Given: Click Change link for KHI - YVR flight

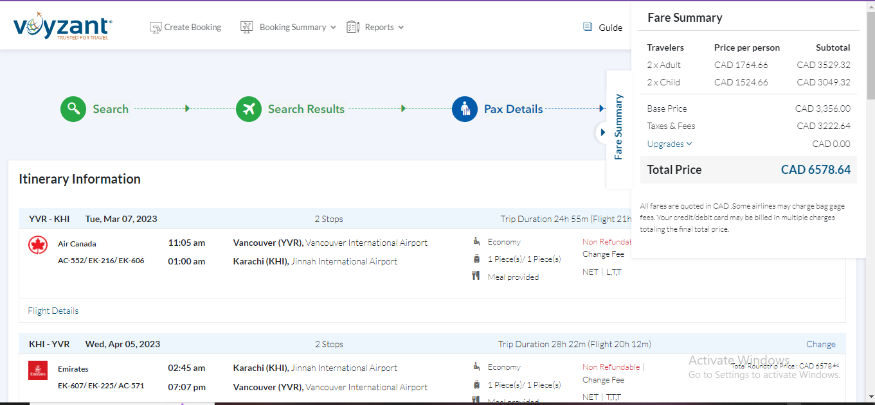Looking at the screenshot, I should (820, 344).
